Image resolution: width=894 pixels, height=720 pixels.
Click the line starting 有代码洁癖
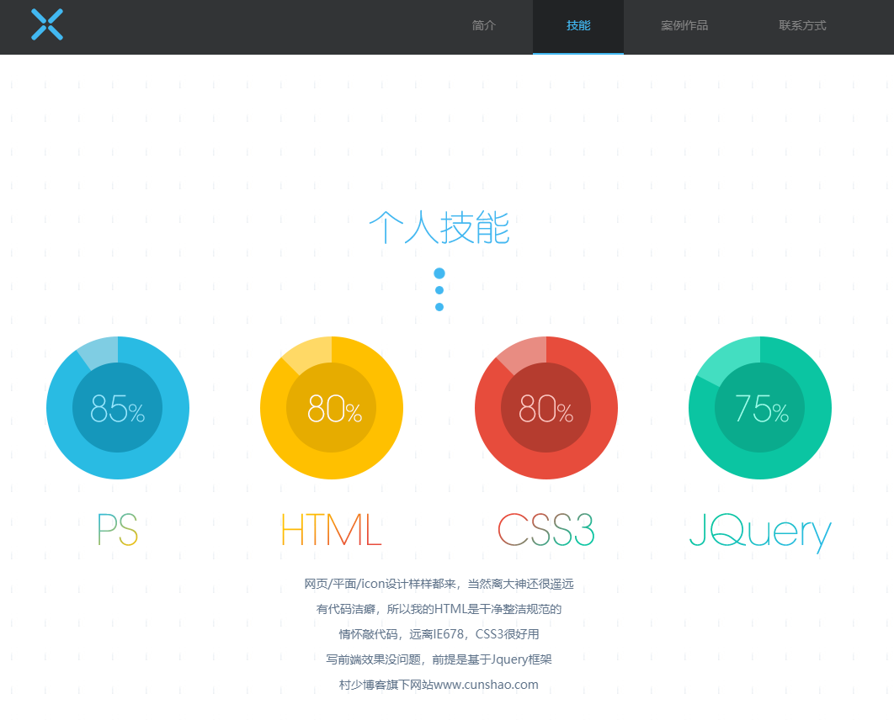pos(439,609)
